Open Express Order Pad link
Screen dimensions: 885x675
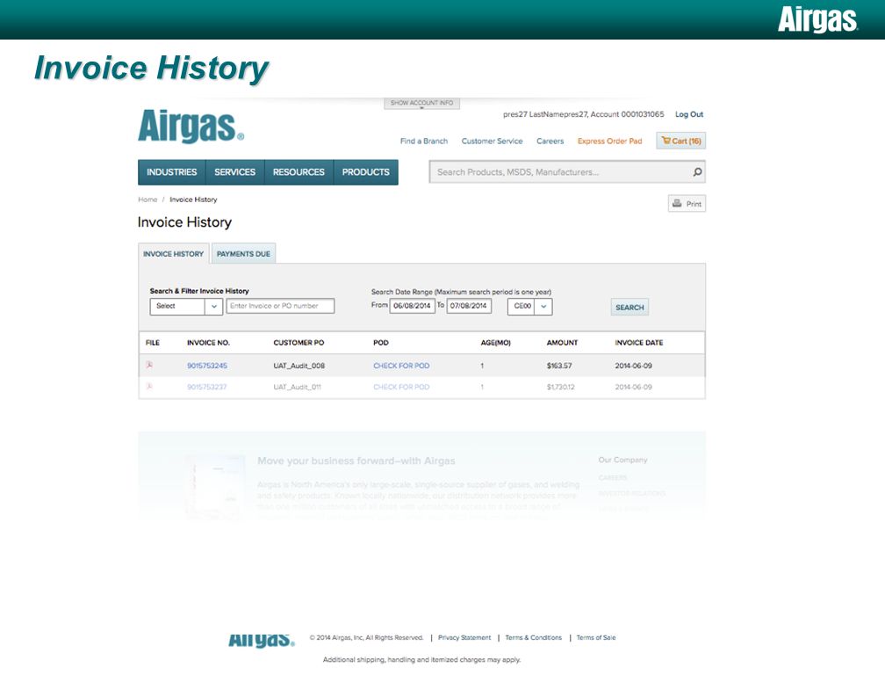coord(609,142)
